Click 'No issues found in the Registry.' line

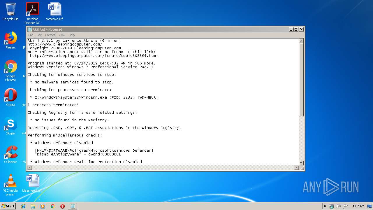(x=69, y=120)
